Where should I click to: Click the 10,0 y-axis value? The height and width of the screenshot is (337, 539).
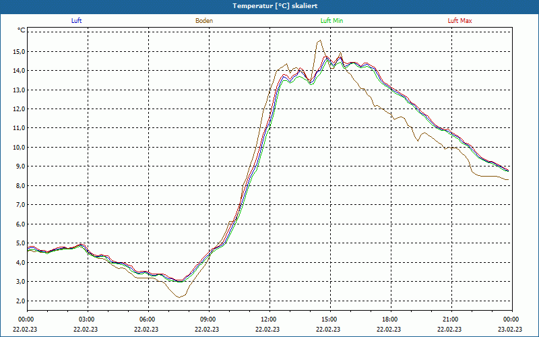coord(20,147)
